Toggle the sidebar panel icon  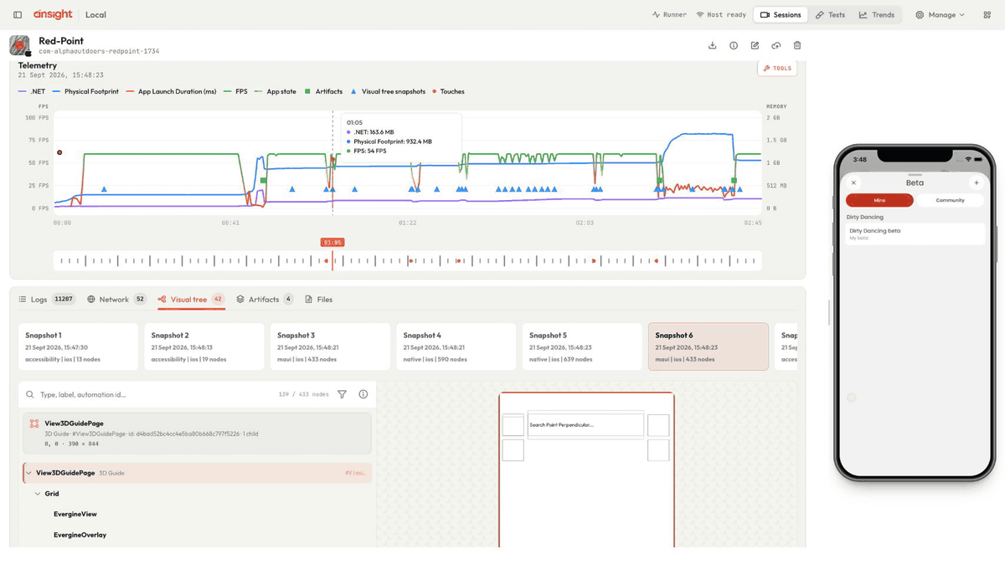18,15
